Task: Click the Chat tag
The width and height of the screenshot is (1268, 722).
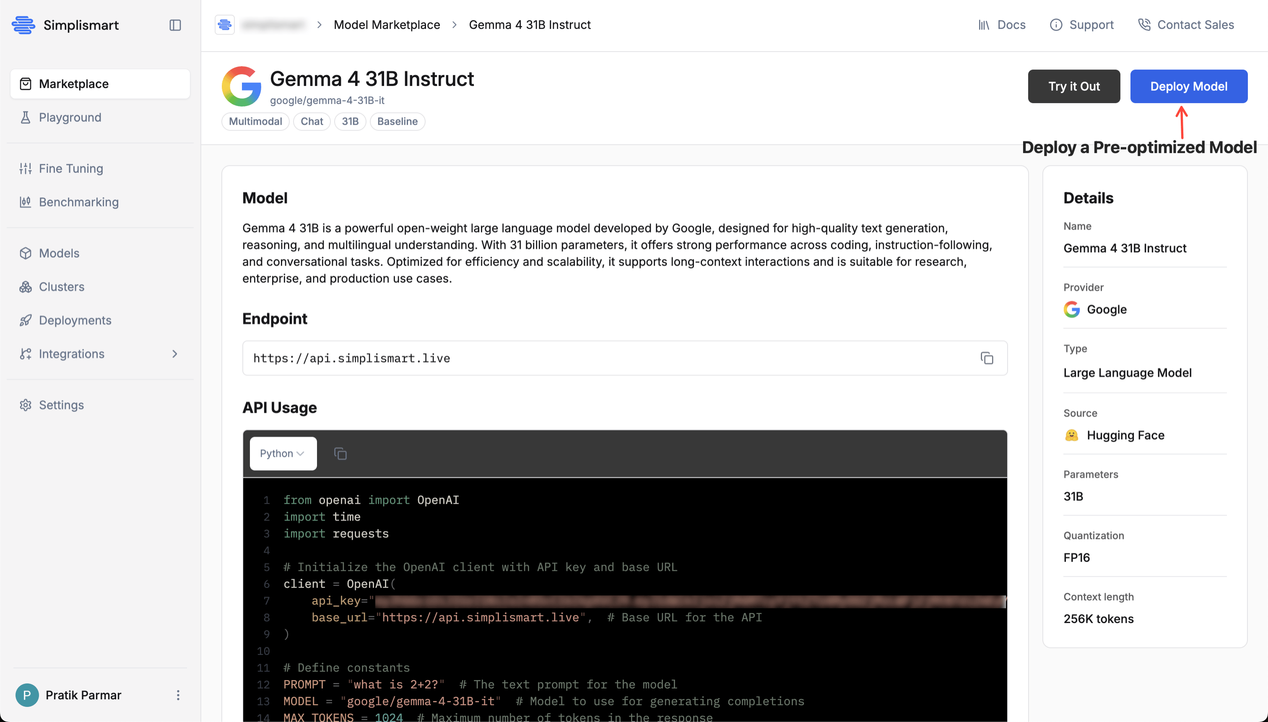Action: 312,122
